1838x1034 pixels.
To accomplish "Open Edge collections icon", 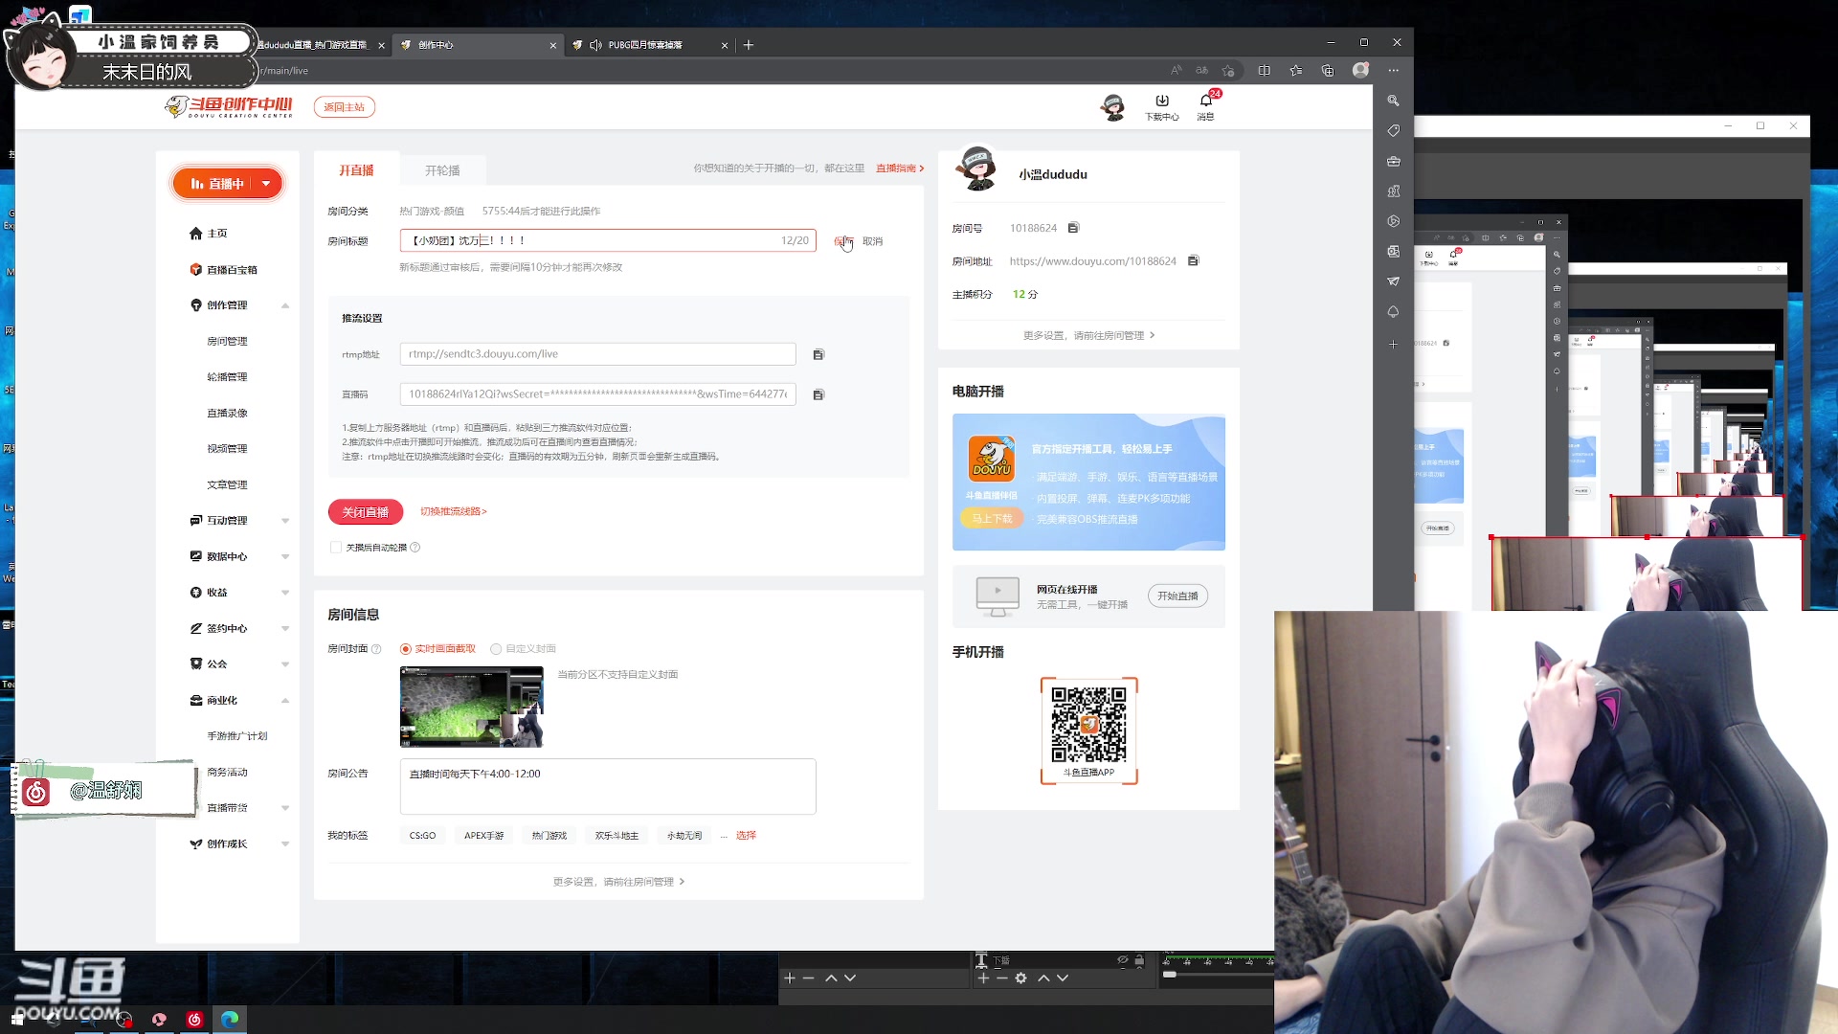I will click(x=1328, y=70).
